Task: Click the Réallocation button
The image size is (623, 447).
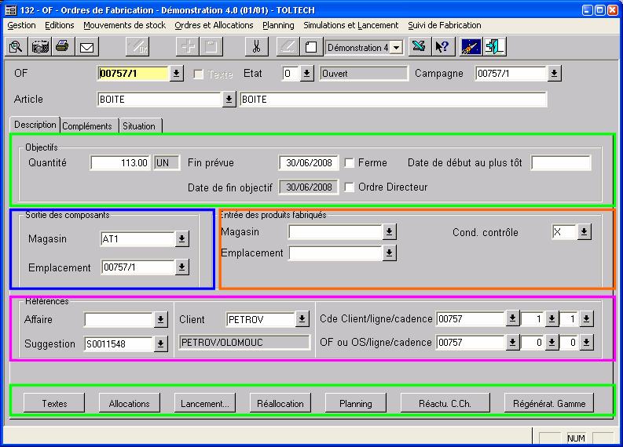Action: click(x=280, y=403)
